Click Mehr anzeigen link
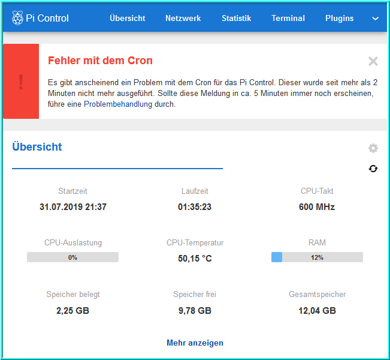This screenshot has height=360, width=390. tap(195, 343)
